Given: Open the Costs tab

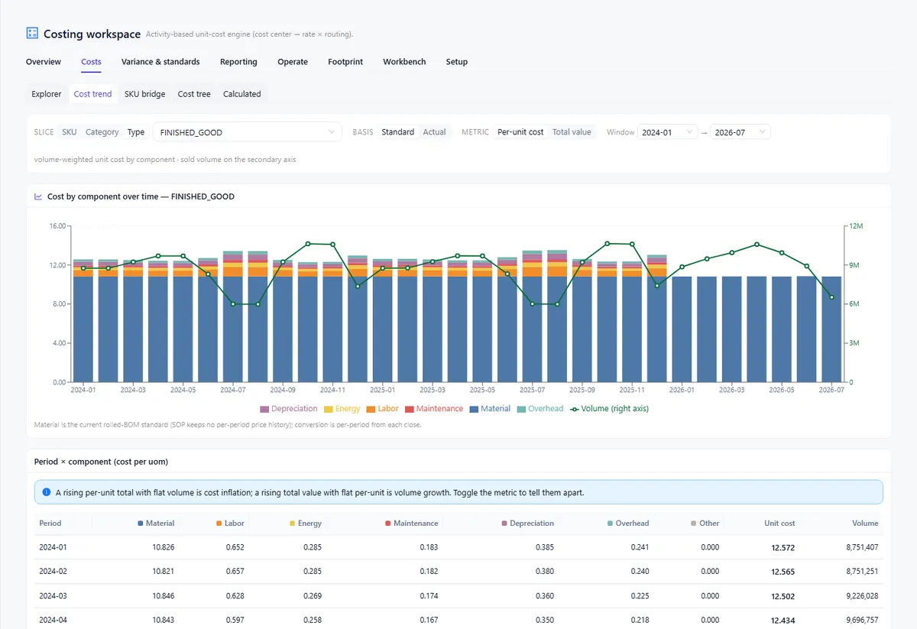Looking at the screenshot, I should coord(91,62).
